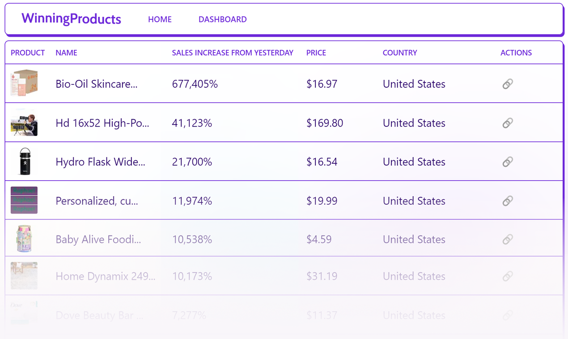The image size is (568, 339).
Task: Click the Hydro Flask bottle thumbnail
Action: click(x=24, y=161)
